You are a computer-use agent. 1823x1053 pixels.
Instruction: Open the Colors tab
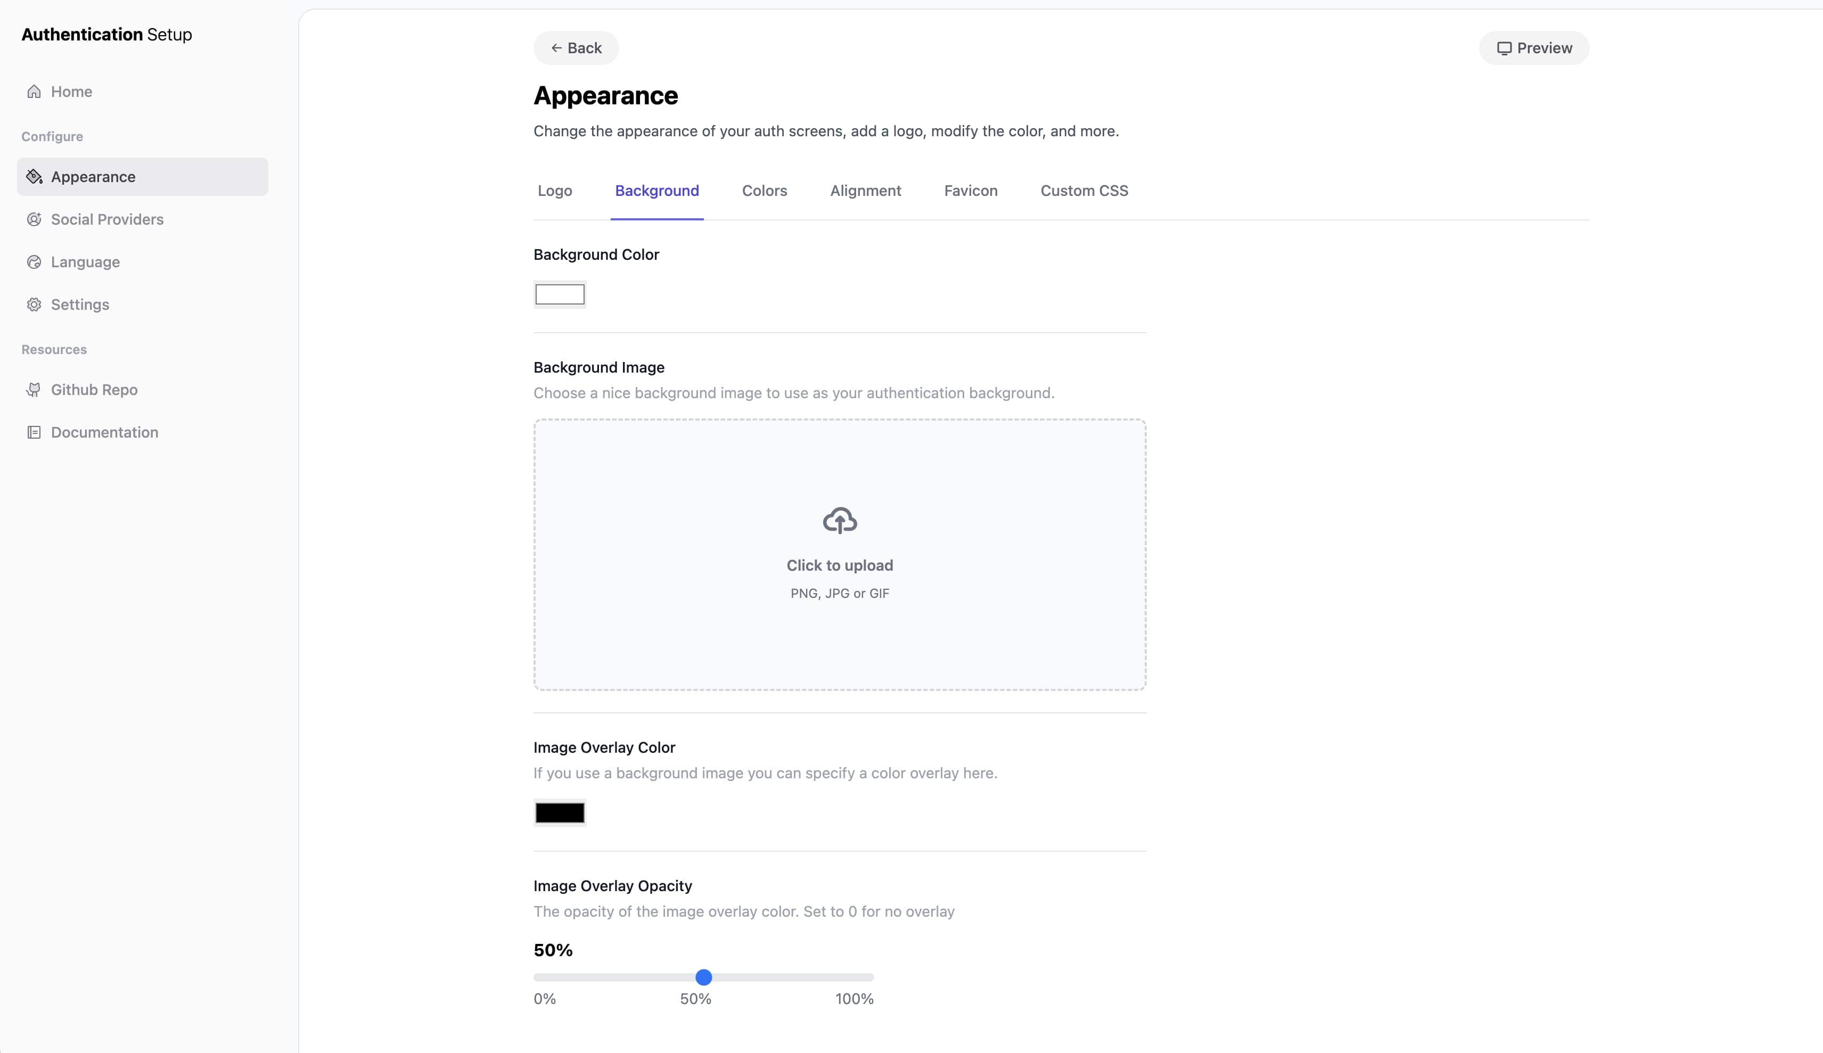tap(765, 191)
